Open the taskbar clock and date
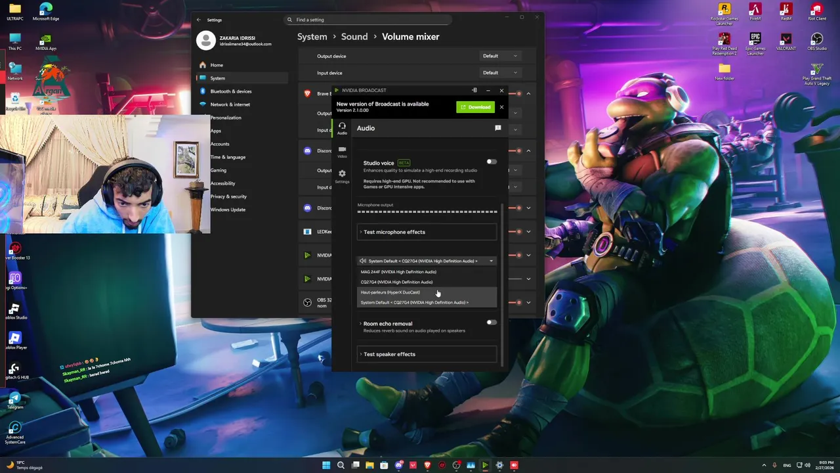Viewport: 840px width, 473px height. (x=824, y=465)
